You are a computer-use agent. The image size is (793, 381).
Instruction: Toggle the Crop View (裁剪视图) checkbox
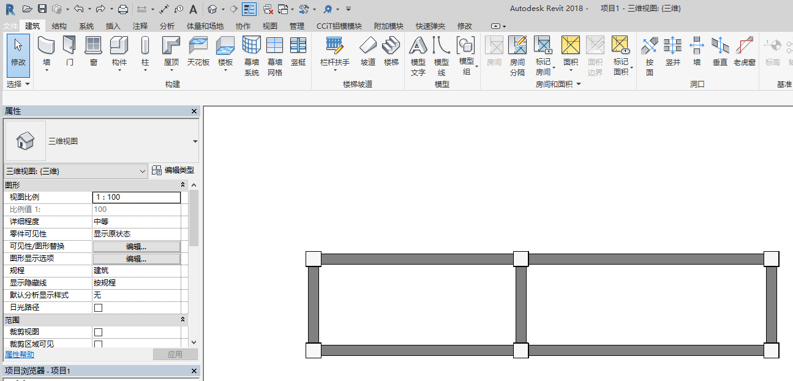coord(98,332)
